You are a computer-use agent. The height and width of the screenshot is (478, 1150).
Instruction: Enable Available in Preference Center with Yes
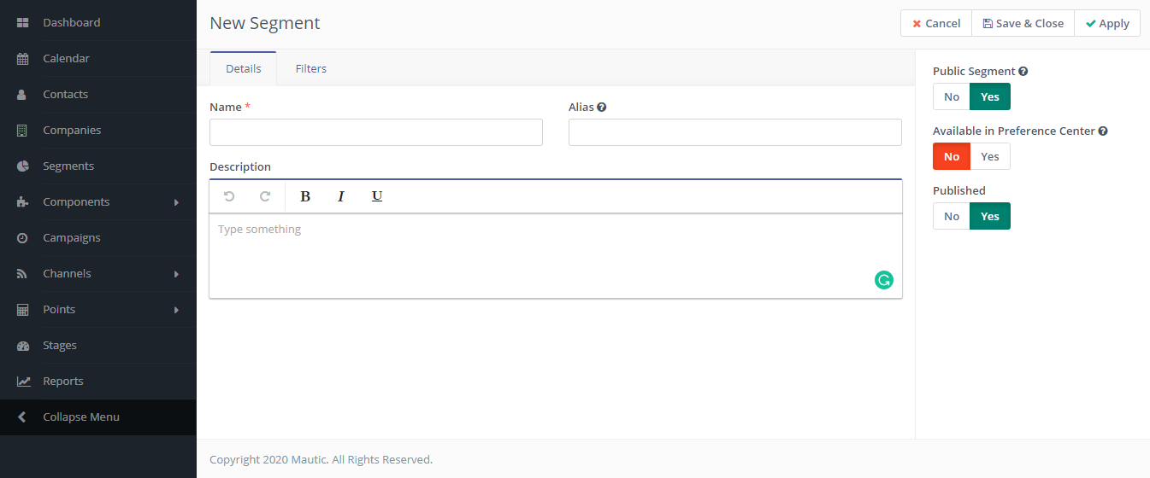point(990,156)
